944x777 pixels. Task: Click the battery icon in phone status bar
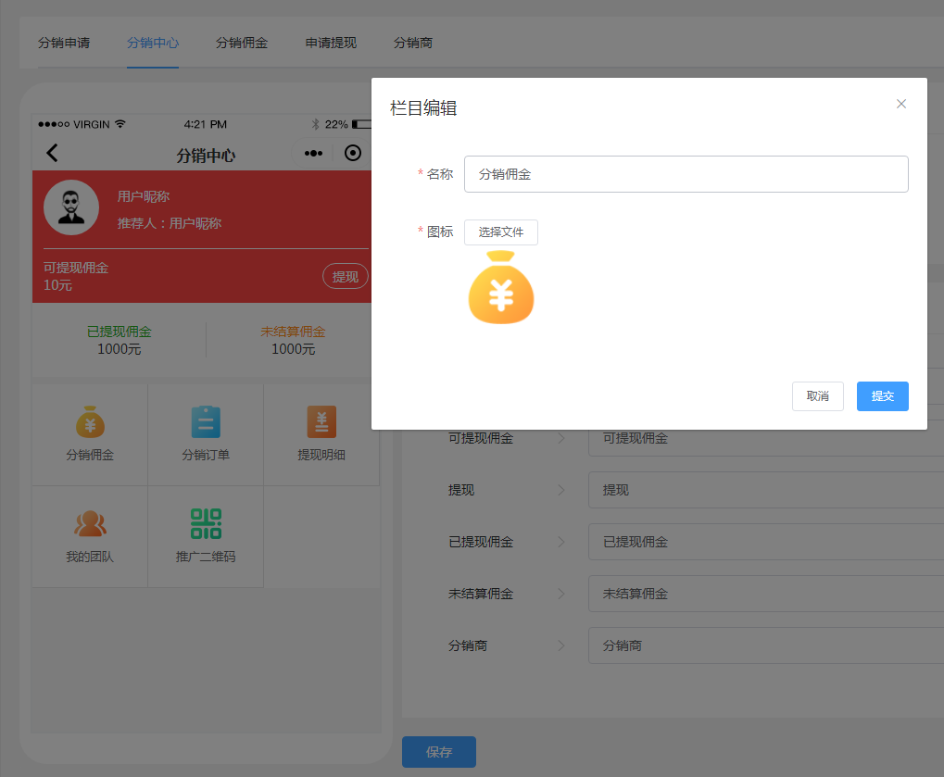pos(362,124)
